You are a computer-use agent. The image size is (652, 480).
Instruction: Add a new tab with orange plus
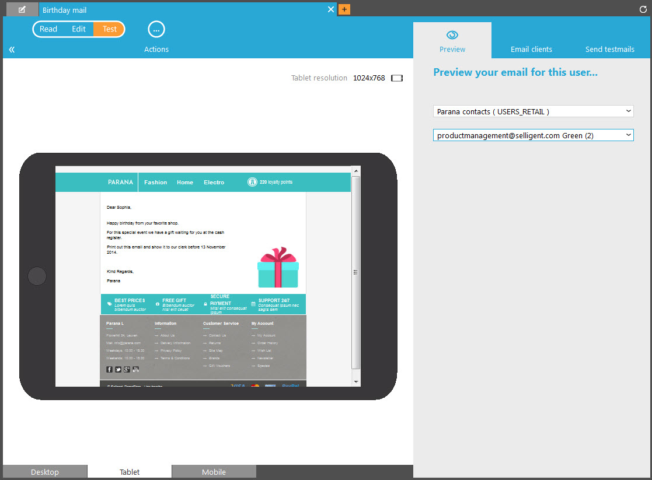point(344,10)
